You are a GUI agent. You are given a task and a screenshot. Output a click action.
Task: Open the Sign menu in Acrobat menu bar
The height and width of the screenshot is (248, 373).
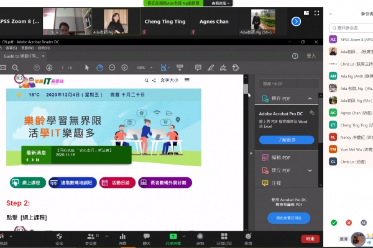pyautogui.click(x=11, y=48)
